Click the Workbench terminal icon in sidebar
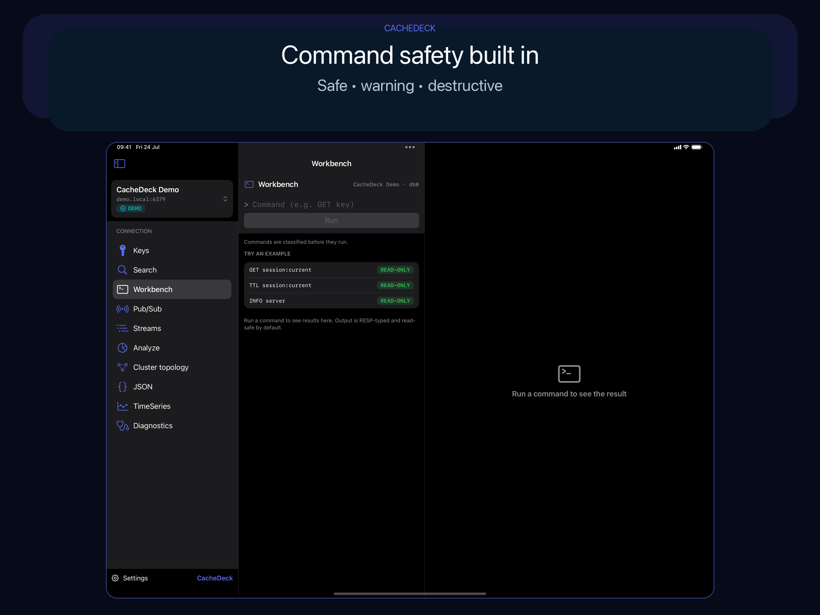Image resolution: width=820 pixels, height=615 pixels. point(122,290)
